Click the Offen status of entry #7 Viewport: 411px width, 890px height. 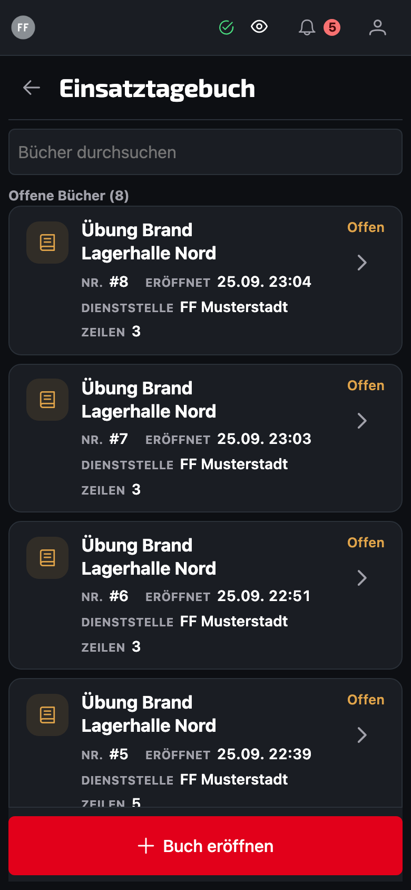366,385
